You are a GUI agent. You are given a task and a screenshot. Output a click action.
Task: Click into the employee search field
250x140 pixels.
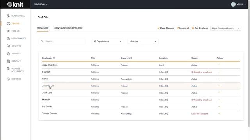pos(62,42)
